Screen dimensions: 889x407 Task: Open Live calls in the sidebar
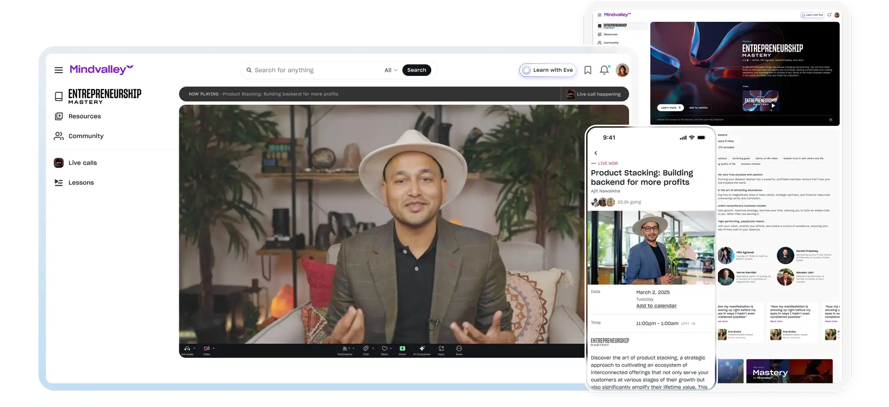tap(82, 163)
